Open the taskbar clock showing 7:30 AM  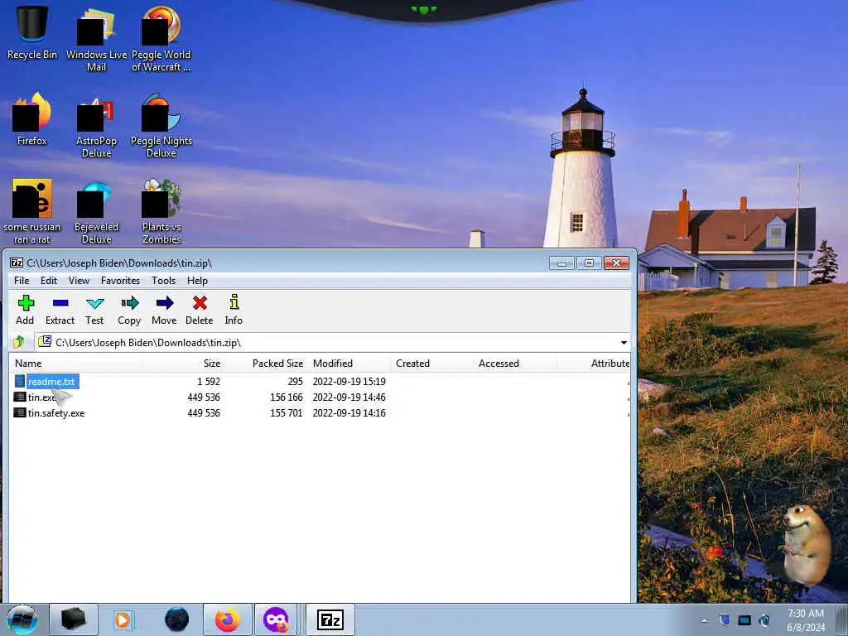click(x=806, y=620)
